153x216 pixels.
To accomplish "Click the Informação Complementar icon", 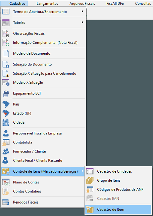I will coord(6,43).
